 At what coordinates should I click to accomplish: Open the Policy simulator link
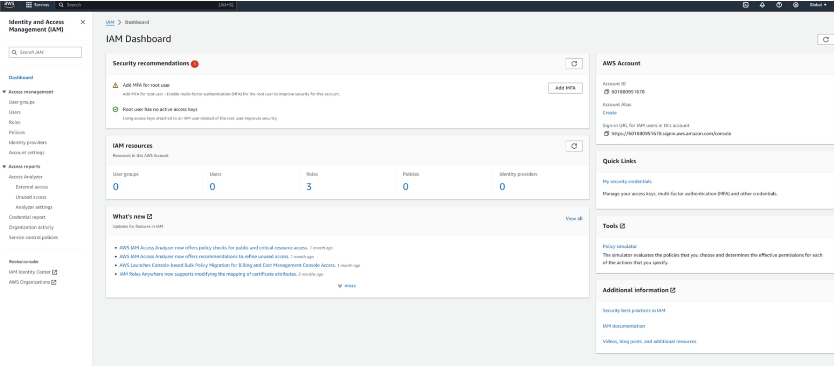(x=620, y=246)
